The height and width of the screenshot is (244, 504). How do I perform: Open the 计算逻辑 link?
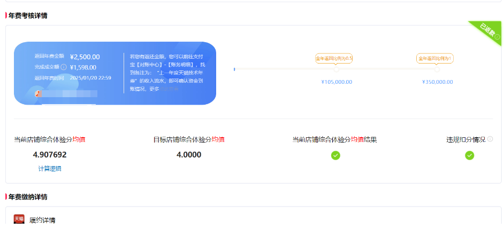pos(50,169)
